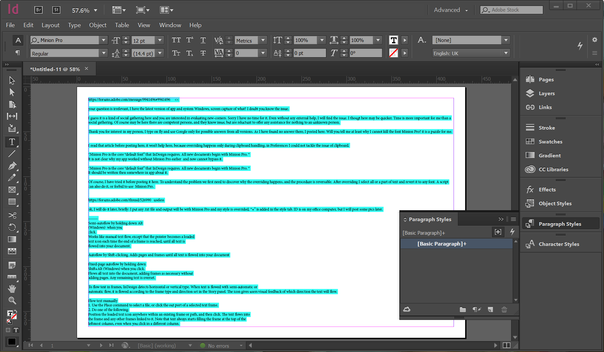Image resolution: width=604 pixels, height=352 pixels.
Task: Select the Gradient Swatch tool
Action: 12,239
